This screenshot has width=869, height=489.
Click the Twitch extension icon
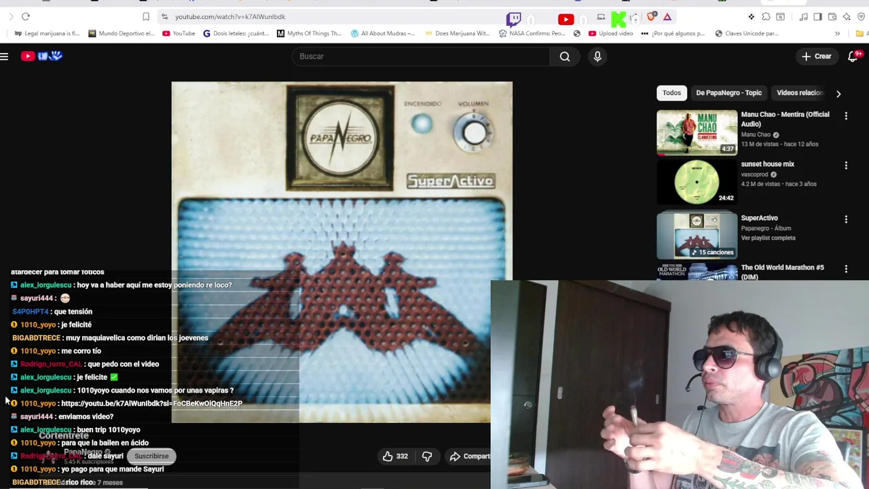pos(514,18)
